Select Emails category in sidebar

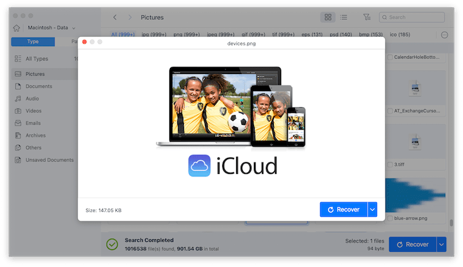click(34, 123)
